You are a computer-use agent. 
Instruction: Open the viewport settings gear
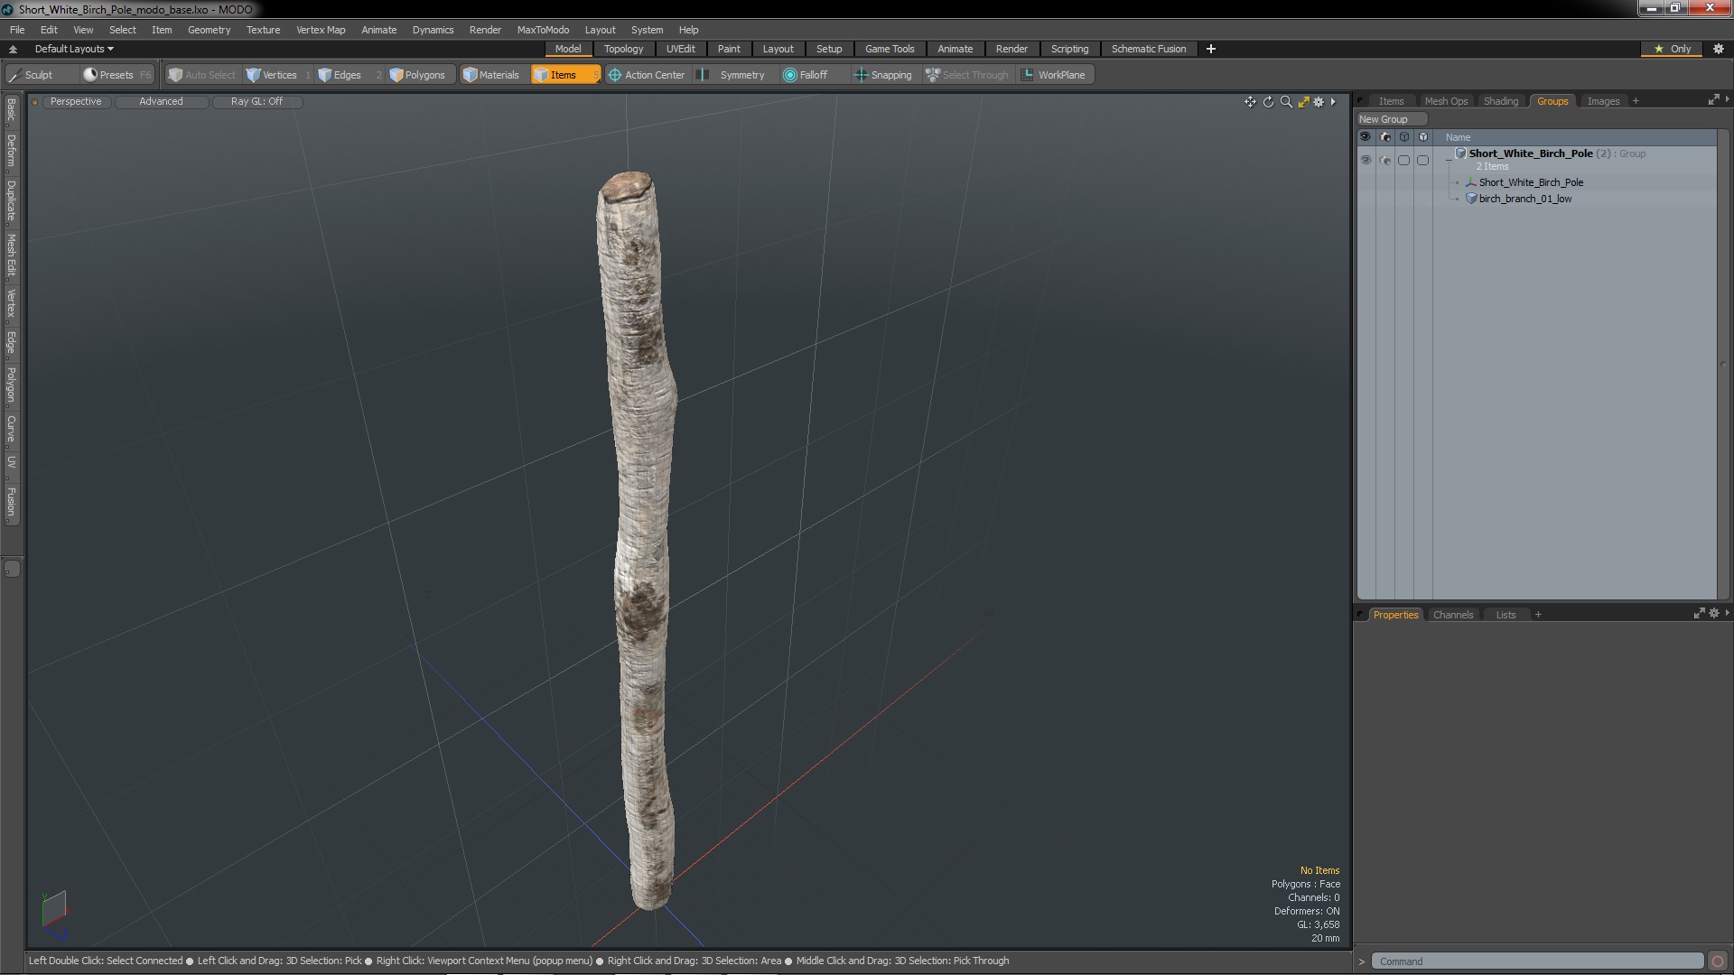click(1319, 102)
